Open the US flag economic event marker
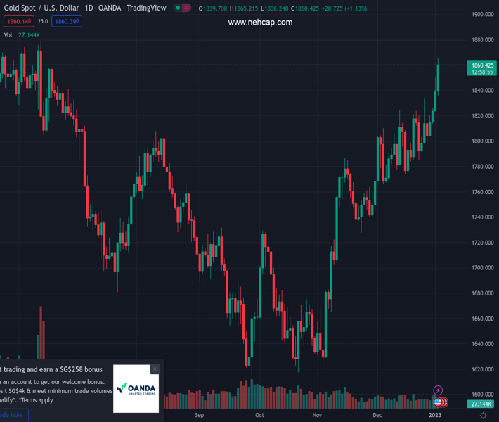499x422 pixels. [438, 402]
